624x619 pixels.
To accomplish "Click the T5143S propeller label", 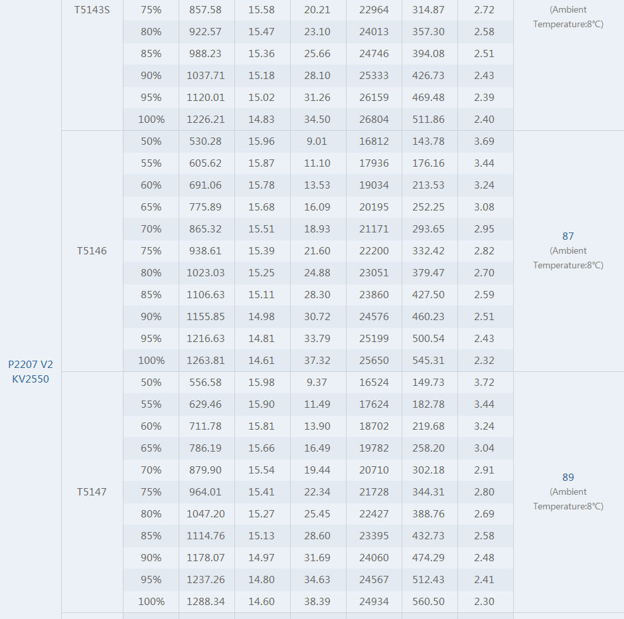I will point(92,10).
